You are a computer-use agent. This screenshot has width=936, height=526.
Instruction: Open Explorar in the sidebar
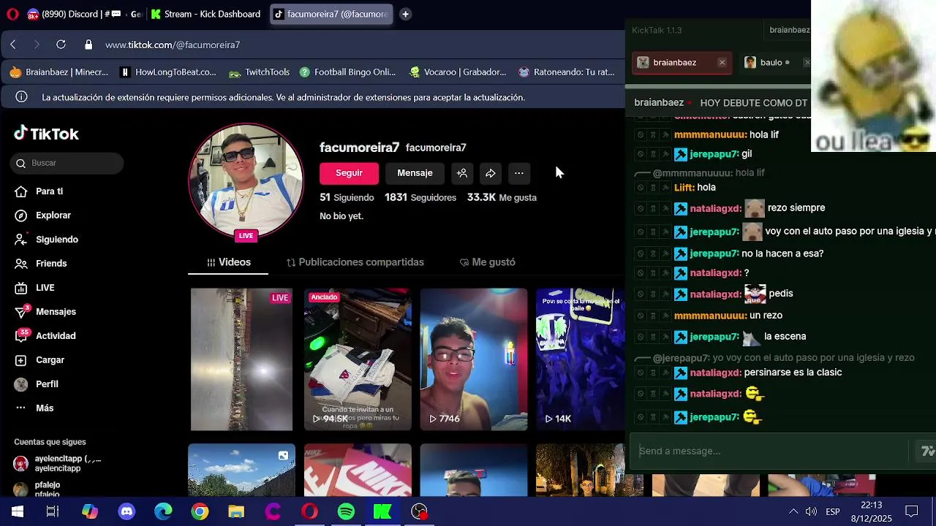(x=53, y=216)
